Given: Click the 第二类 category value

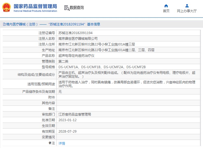Looking at the screenshot, I should pyautogui.click(x=63, y=61).
